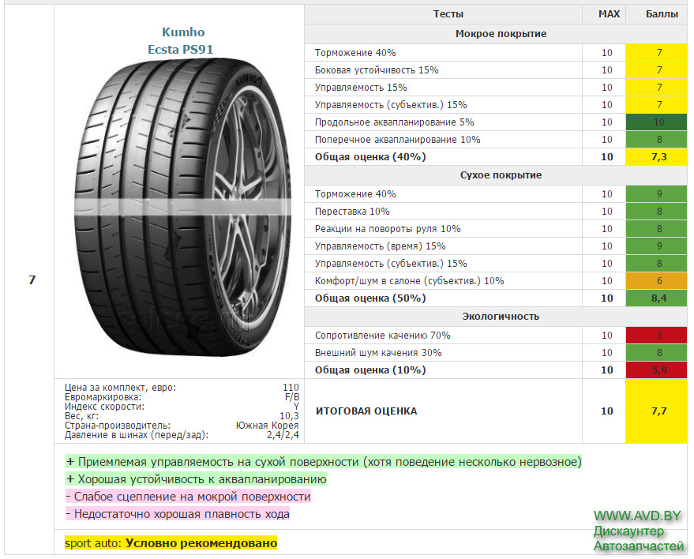Select 'Общая оценка (10%)' row label

370,370
